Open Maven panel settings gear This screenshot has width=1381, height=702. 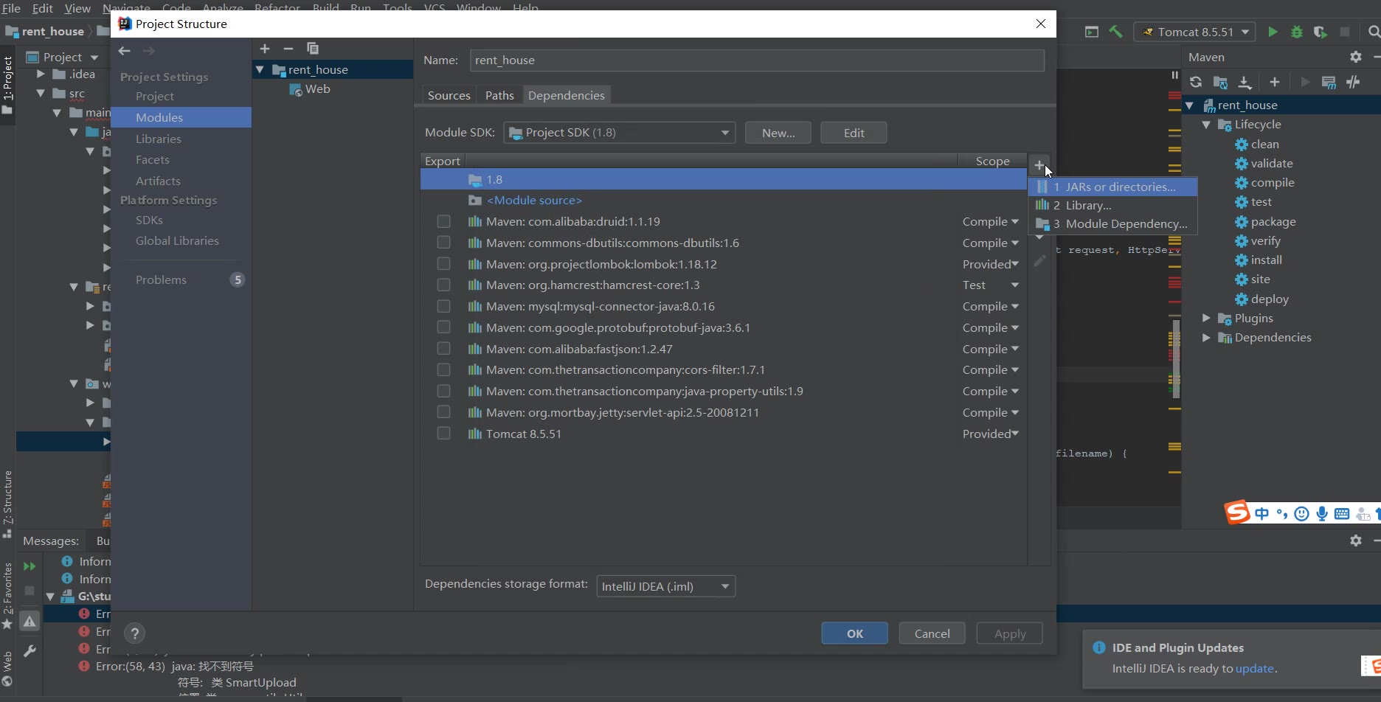tap(1355, 57)
